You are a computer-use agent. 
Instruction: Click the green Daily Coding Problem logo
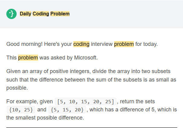(x=11, y=14)
